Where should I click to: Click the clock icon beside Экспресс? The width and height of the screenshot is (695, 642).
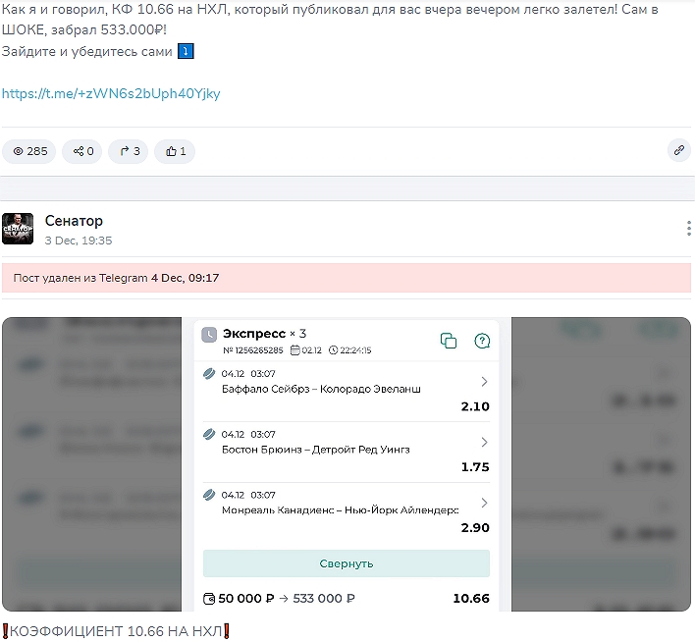tap(209, 335)
